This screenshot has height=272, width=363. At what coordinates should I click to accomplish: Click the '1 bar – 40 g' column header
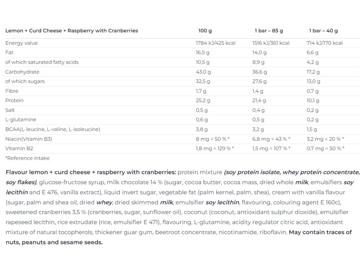323,31
